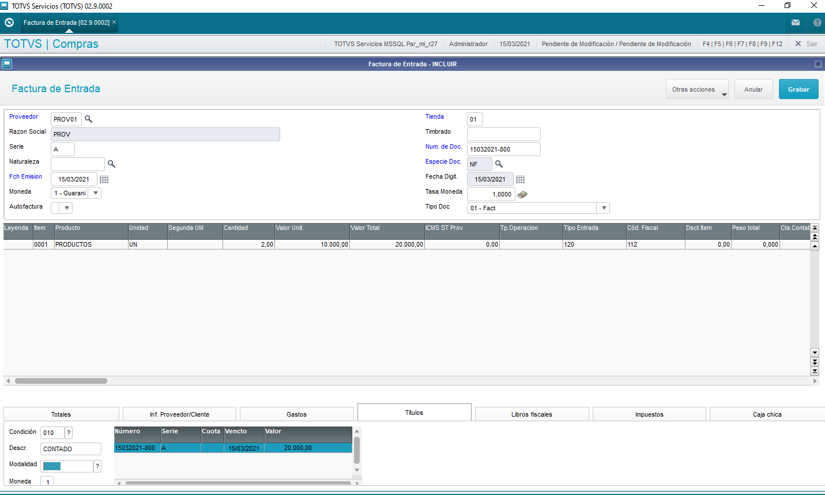Click the window icon left of Factura title

coord(6,64)
